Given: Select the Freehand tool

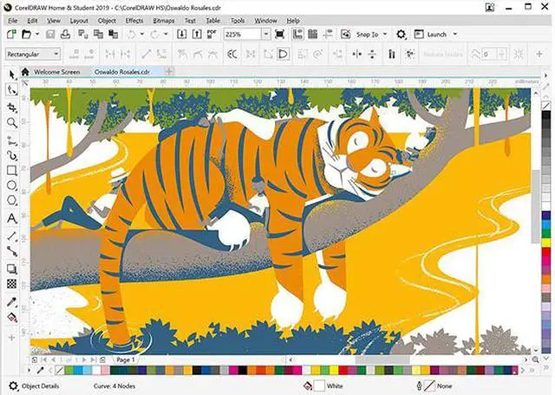Looking at the screenshot, I should point(11,140).
